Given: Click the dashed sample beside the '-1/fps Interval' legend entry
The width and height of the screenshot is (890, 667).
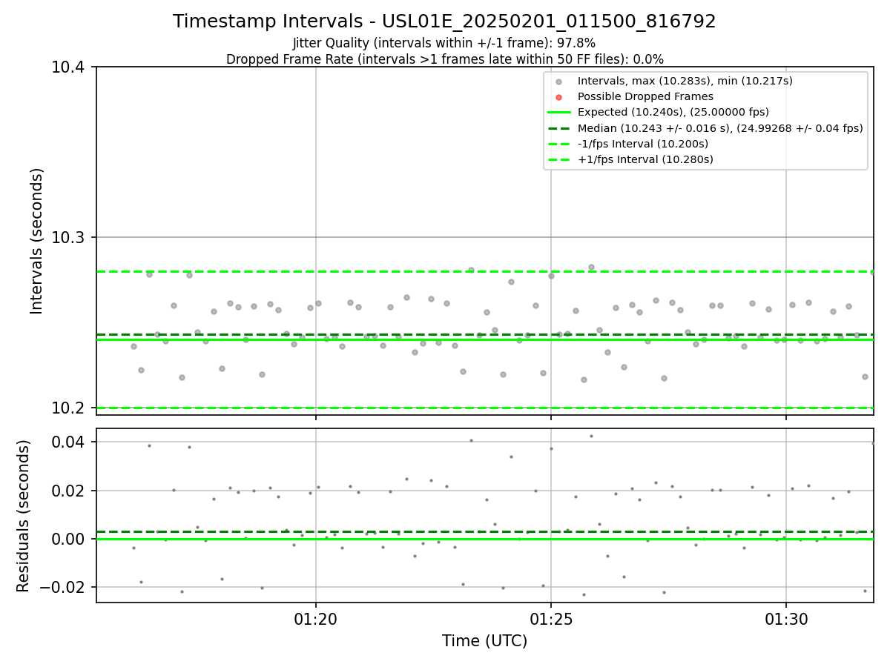Looking at the screenshot, I should [559, 144].
